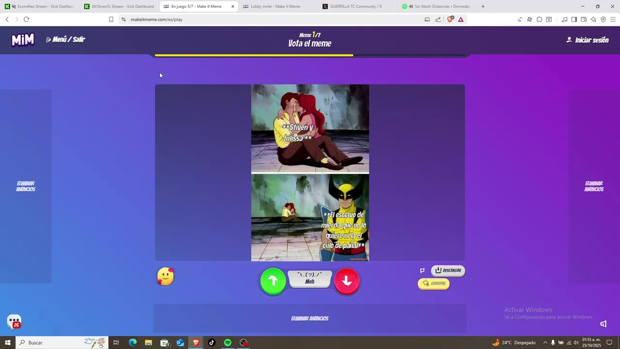Screen dimensions: 620x349
Task: Toggle the sound speaker on the page
Action: click(604, 324)
